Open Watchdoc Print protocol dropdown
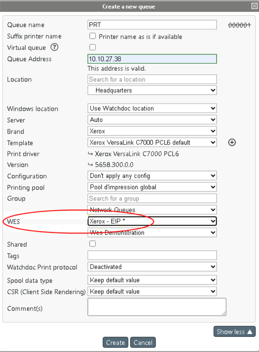The width and height of the screenshot is (259, 352). point(152,267)
